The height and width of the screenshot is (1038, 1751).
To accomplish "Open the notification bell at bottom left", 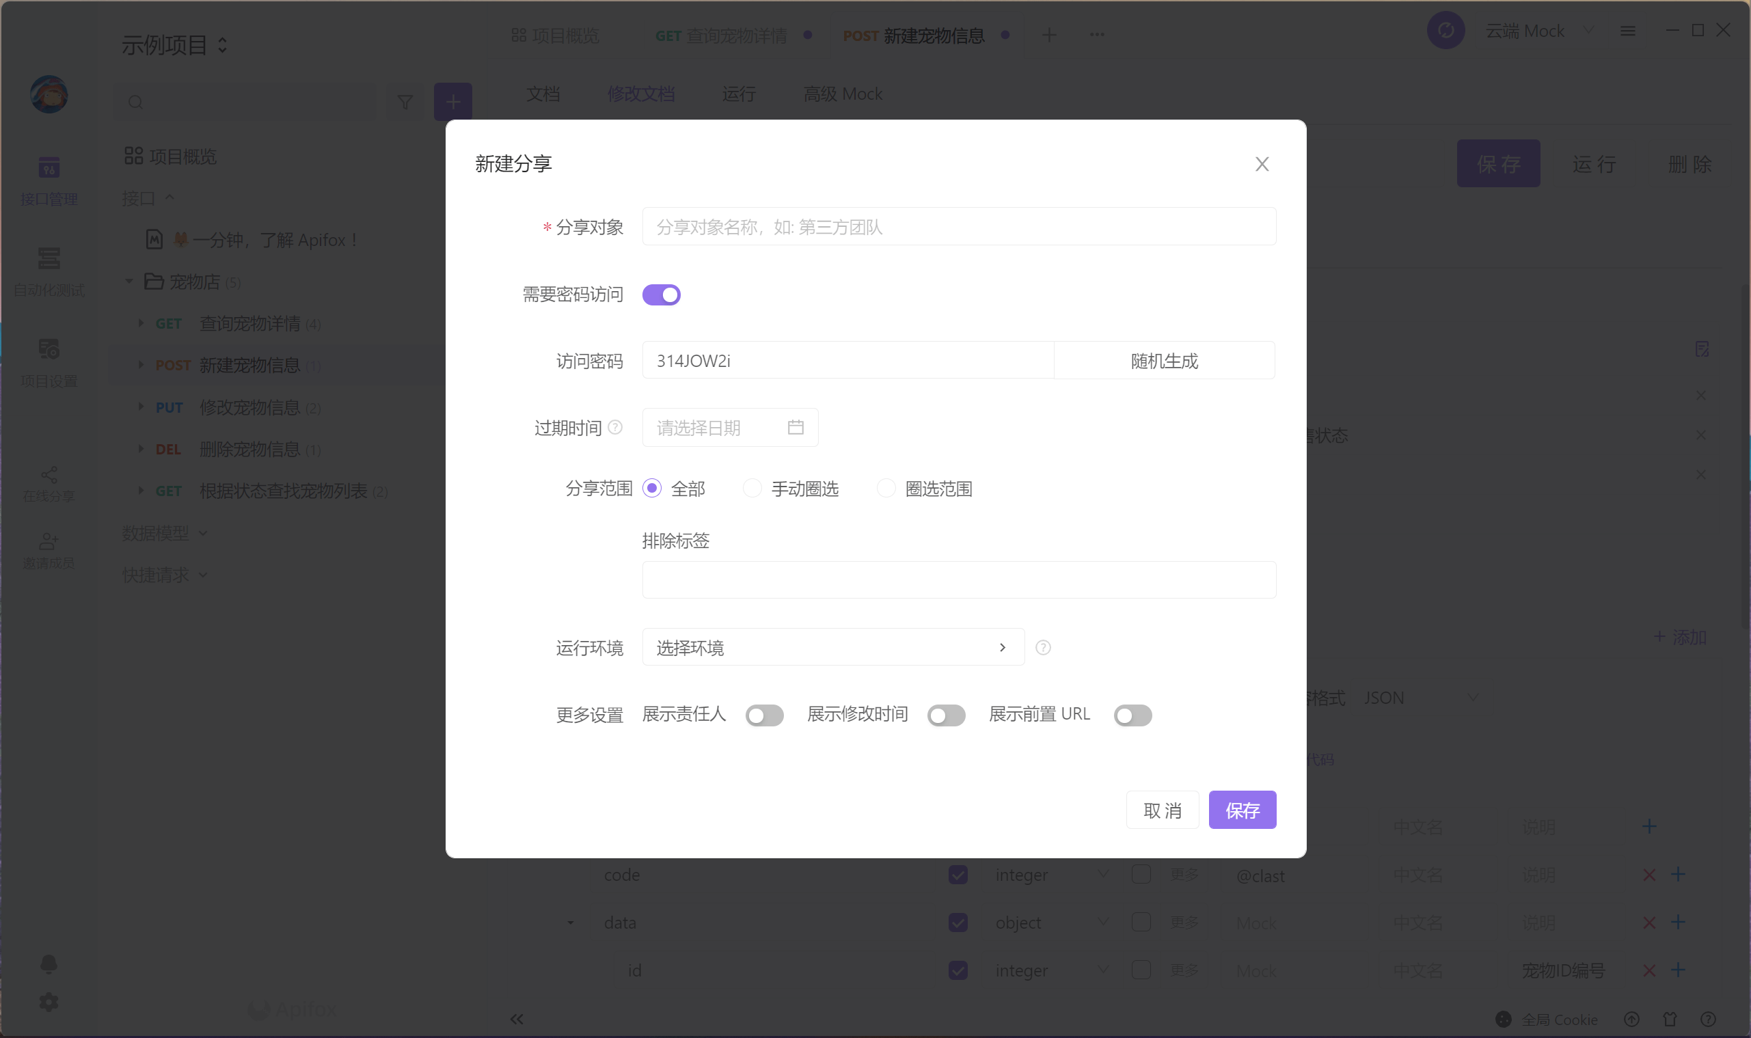I will pos(49,963).
